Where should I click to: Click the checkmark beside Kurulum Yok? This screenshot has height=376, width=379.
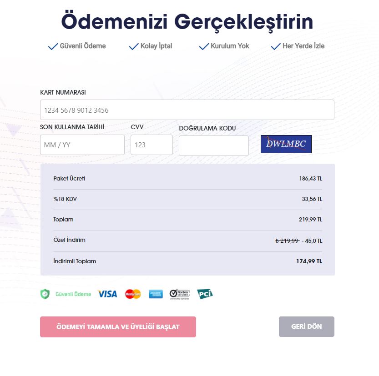[x=204, y=46]
